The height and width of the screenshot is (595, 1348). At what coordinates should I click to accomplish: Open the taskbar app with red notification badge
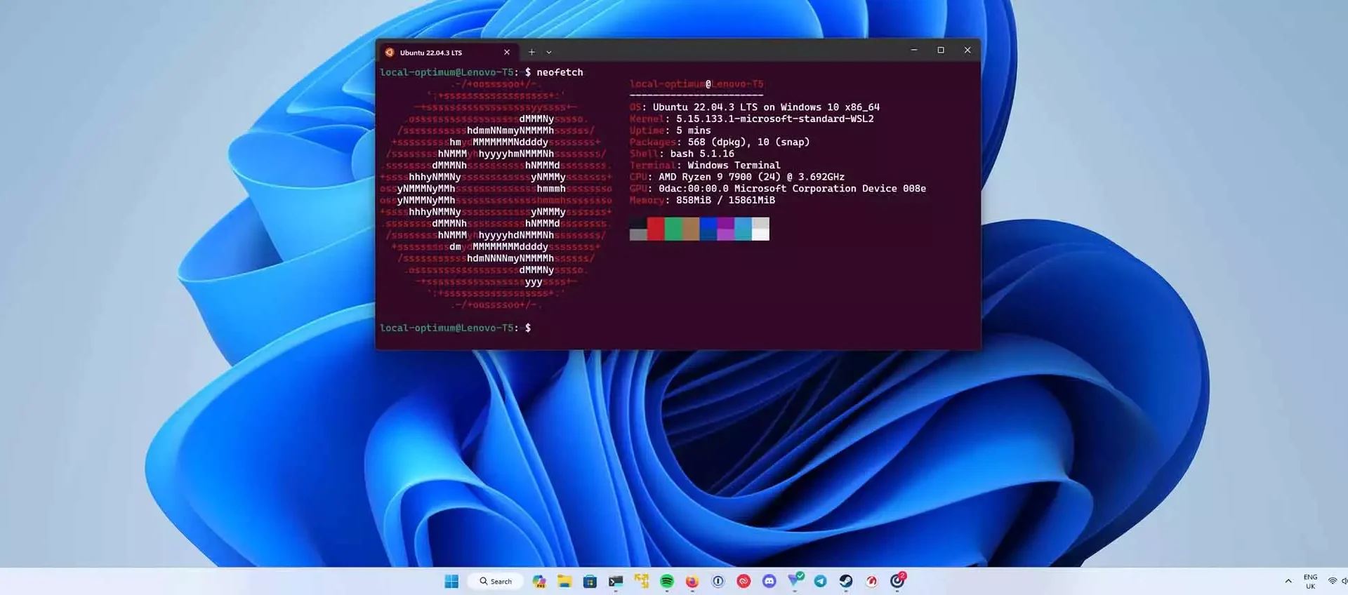tap(897, 580)
